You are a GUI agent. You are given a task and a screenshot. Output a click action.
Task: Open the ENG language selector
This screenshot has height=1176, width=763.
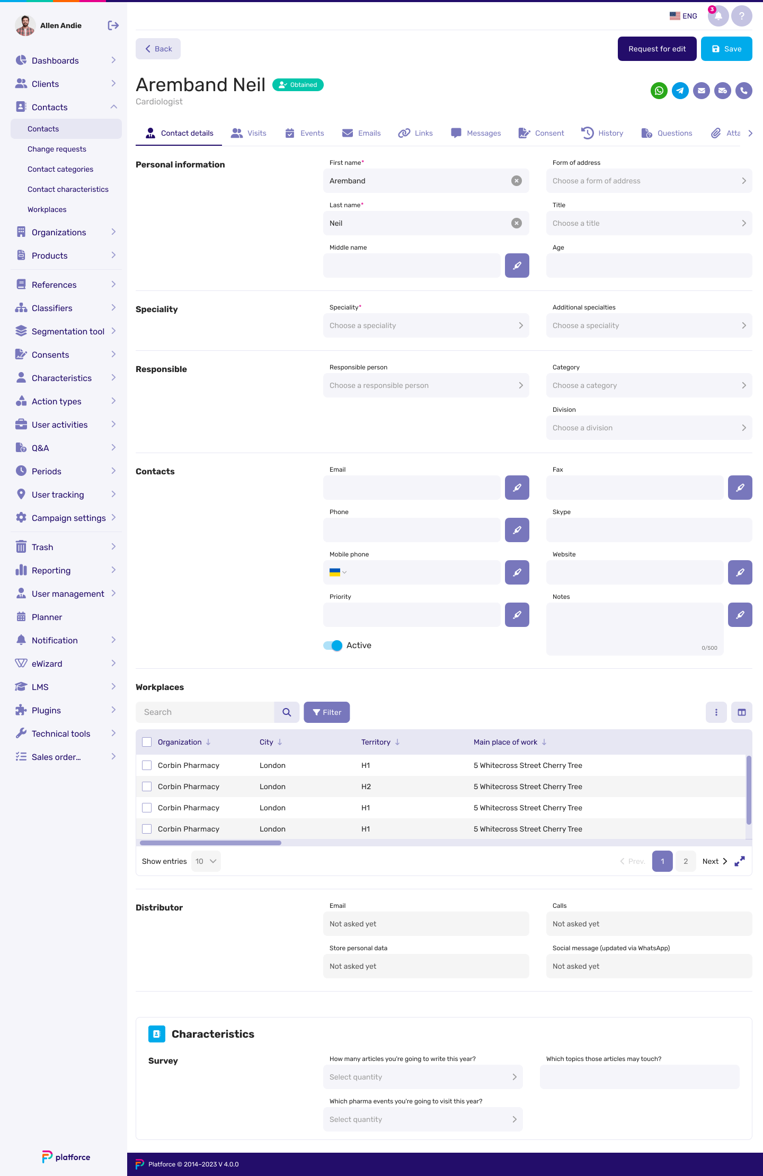[x=684, y=16]
